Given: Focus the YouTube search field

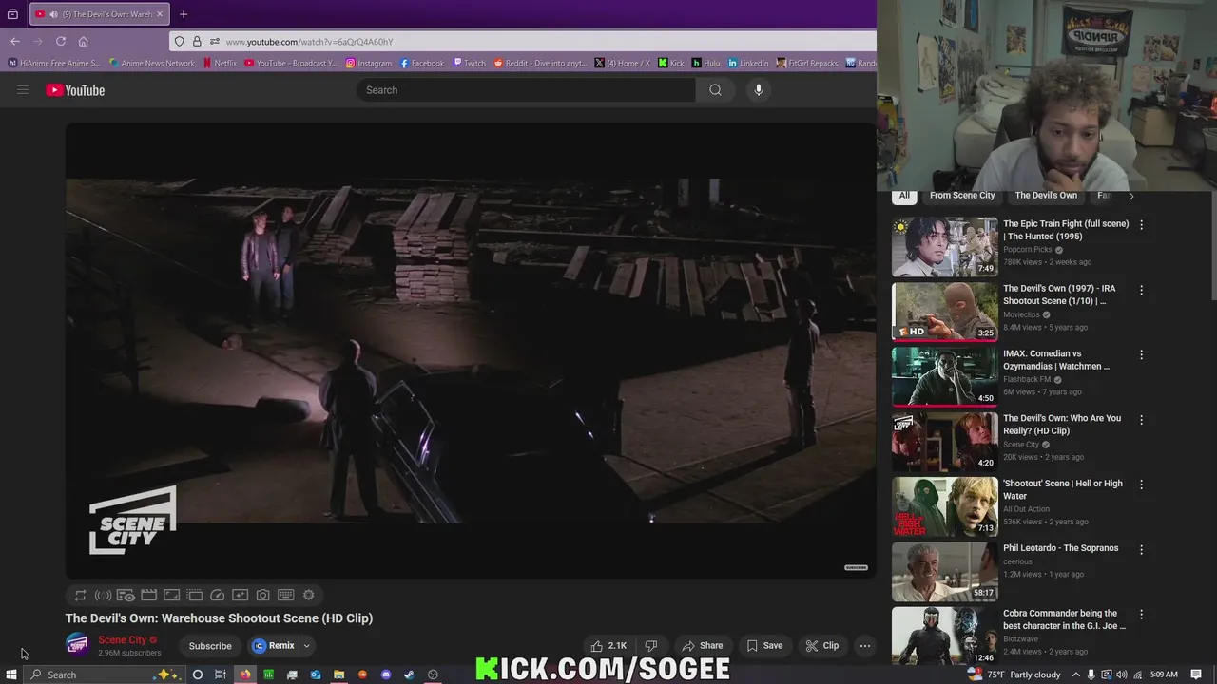Looking at the screenshot, I should (527, 90).
